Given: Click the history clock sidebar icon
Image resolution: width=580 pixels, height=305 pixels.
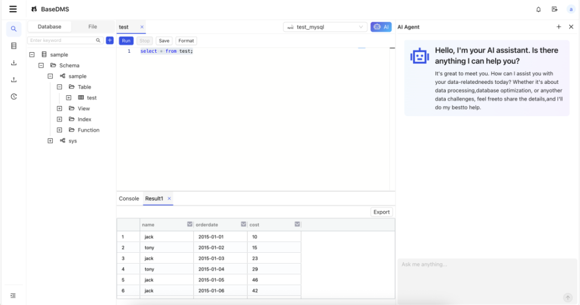Looking at the screenshot, I should [14, 96].
